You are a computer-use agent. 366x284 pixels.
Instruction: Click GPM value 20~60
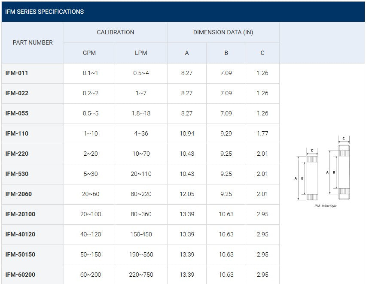pyautogui.click(x=91, y=194)
